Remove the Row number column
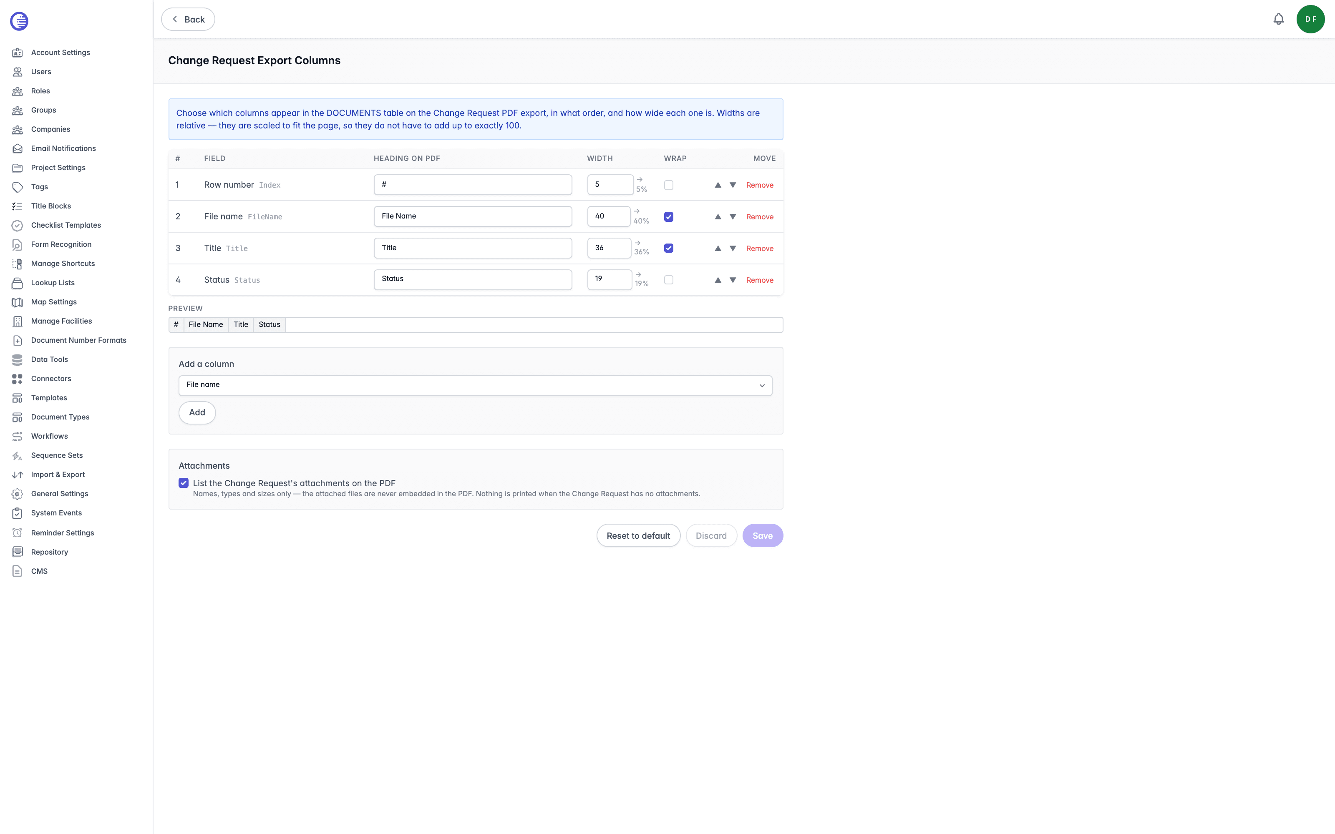Viewport: 1335px width, 834px height. coord(760,185)
